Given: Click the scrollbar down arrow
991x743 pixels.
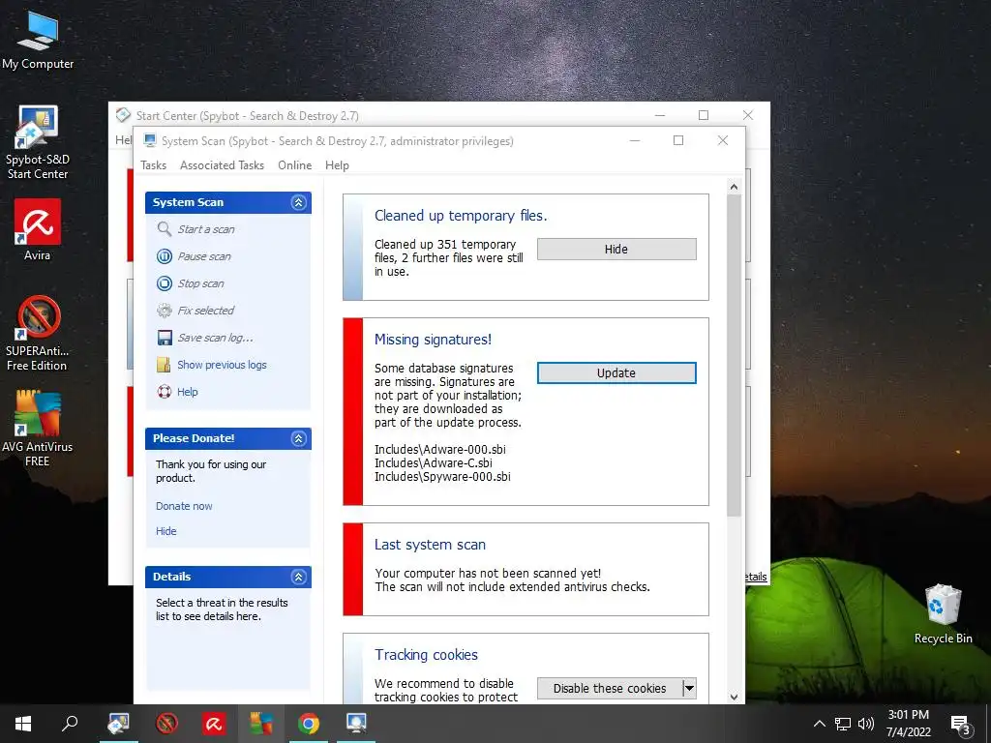Looking at the screenshot, I should click(734, 697).
